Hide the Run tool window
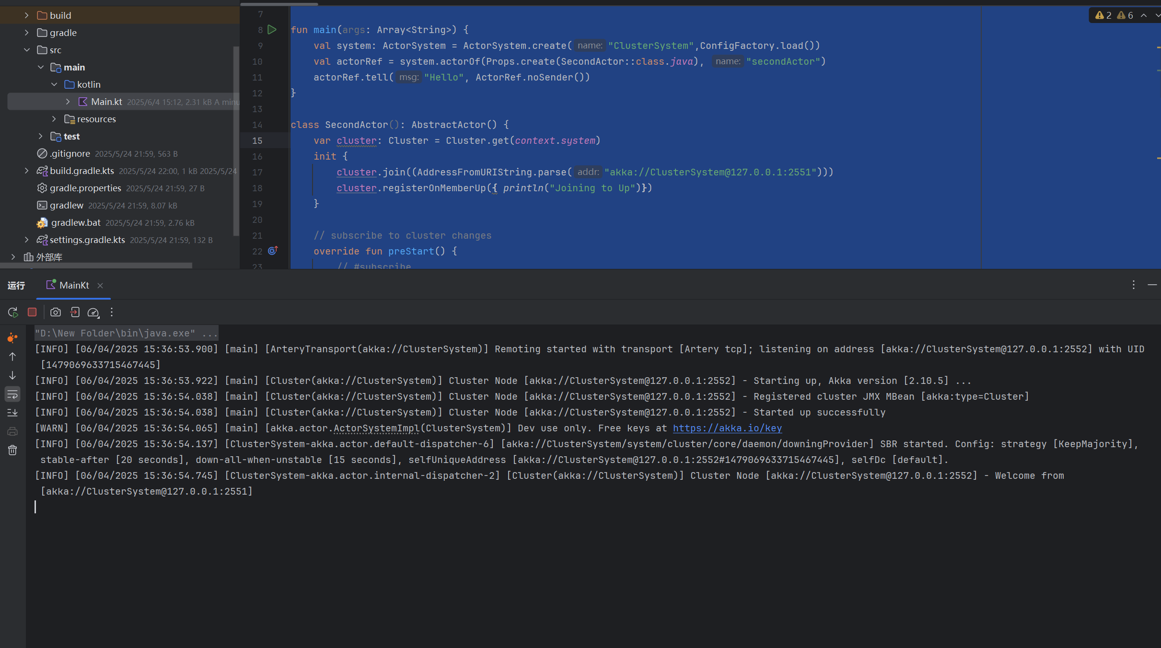 coord(1152,285)
